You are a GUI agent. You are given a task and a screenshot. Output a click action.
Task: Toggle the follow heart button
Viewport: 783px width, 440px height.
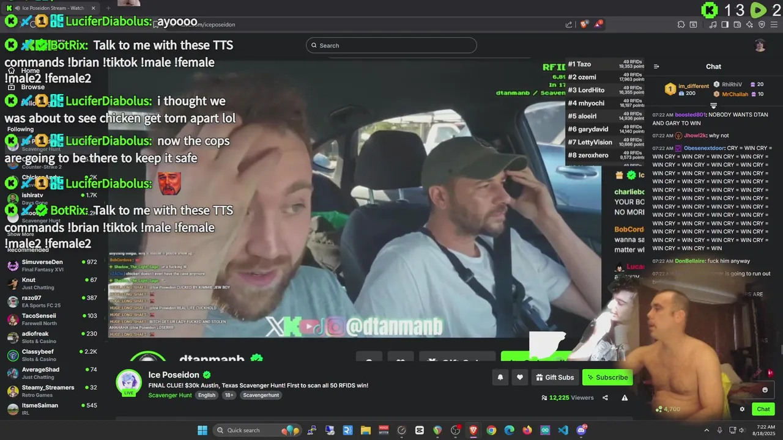pos(520,378)
